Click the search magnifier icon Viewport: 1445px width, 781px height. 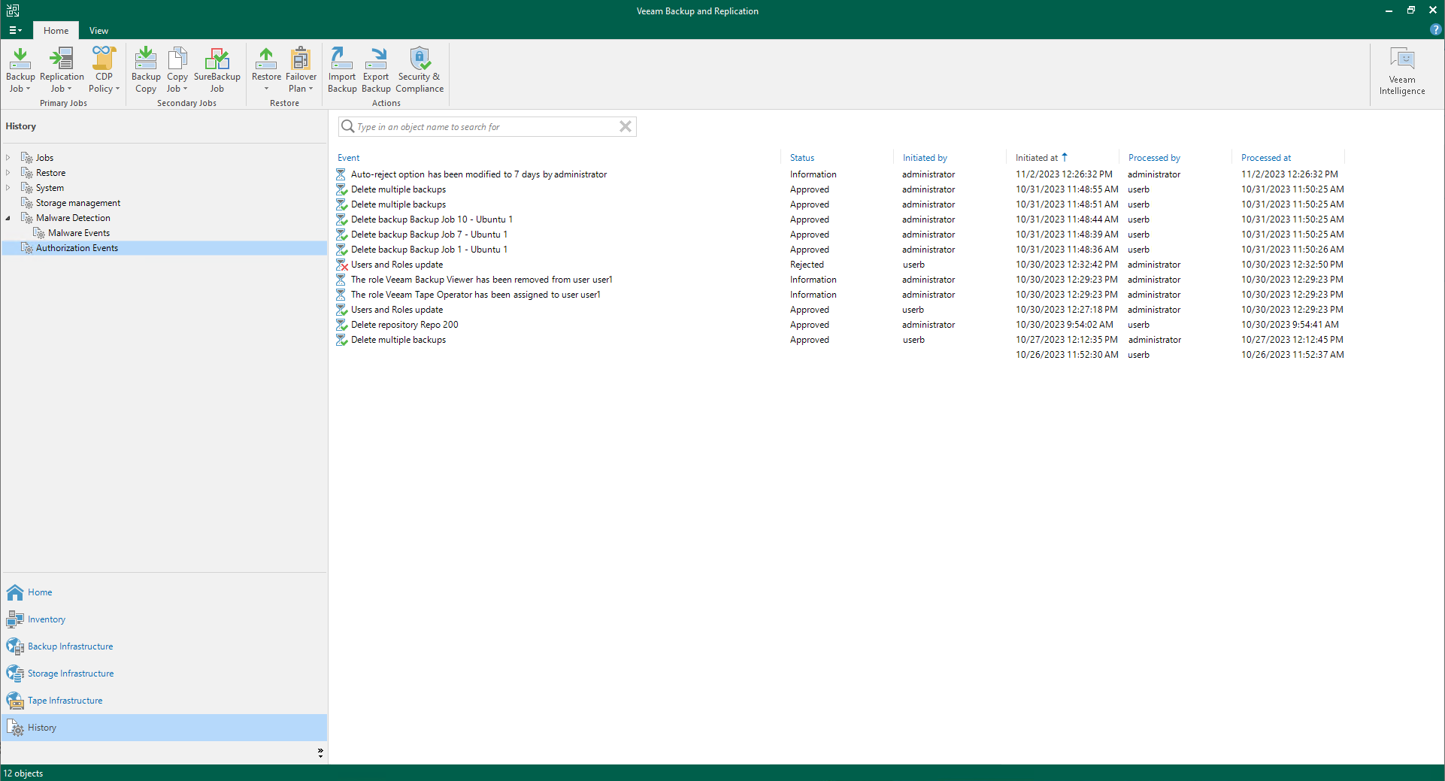(347, 126)
